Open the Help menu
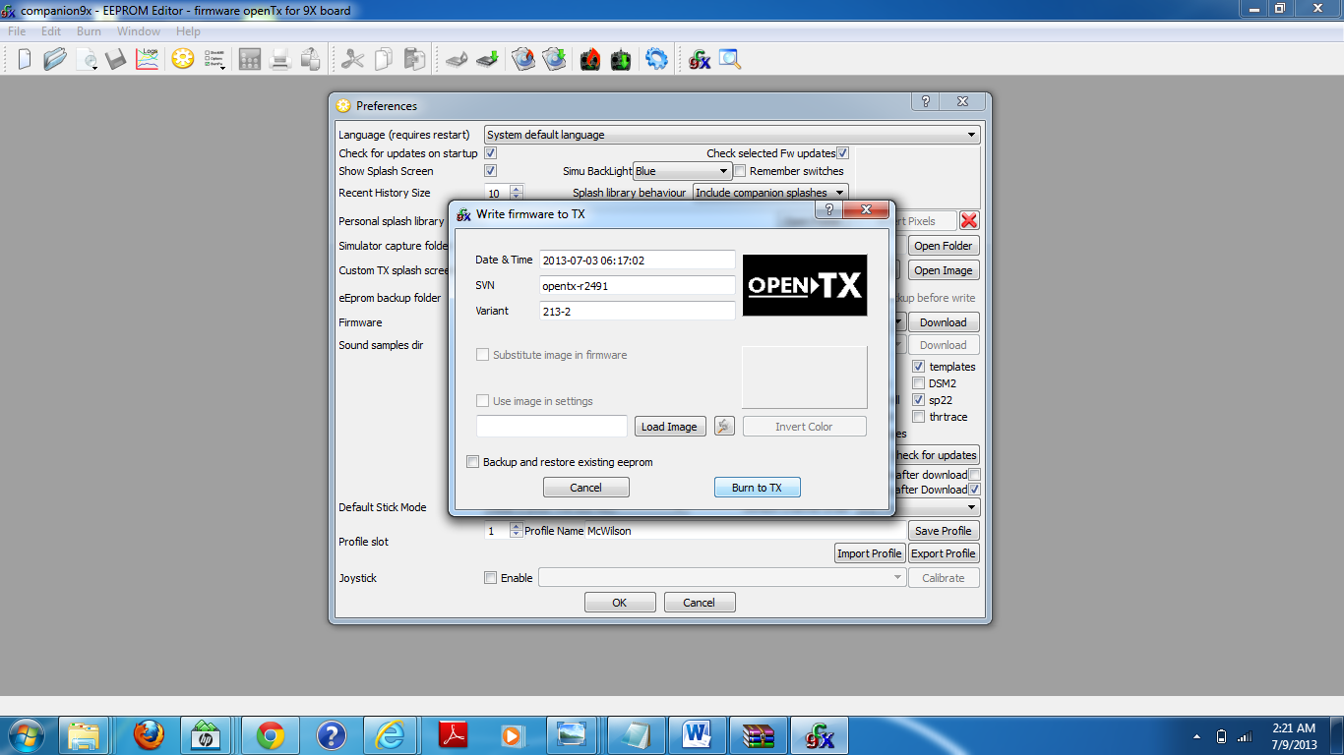The width and height of the screenshot is (1344, 755). 188,31
